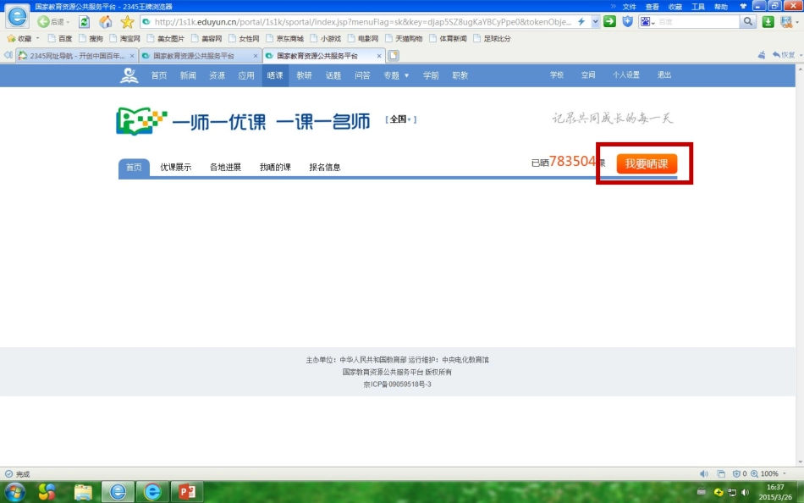This screenshot has height=503, width=804.
Task: Click the orange 我要晒课 button
Action: click(647, 164)
